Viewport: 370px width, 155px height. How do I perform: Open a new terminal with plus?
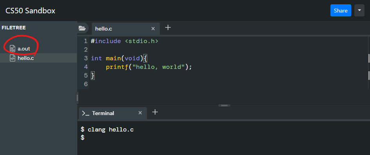(x=155, y=112)
